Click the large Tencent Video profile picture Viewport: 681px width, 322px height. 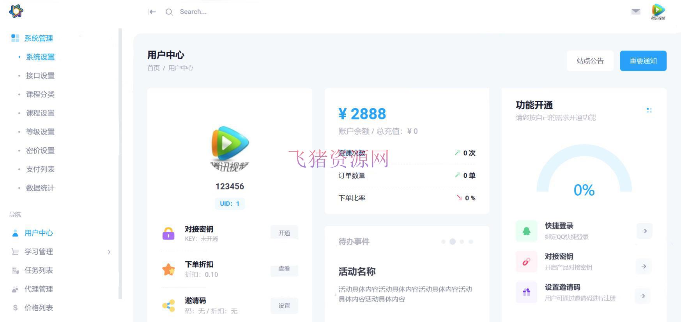[x=230, y=149]
